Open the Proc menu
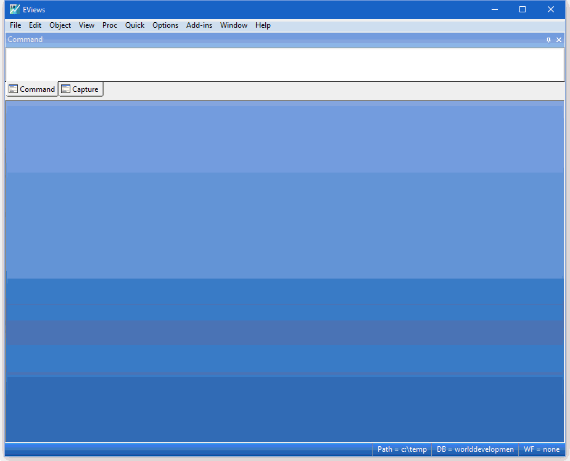Image resolution: width=570 pixels, height=461 pixels. (x=109, y=25)
